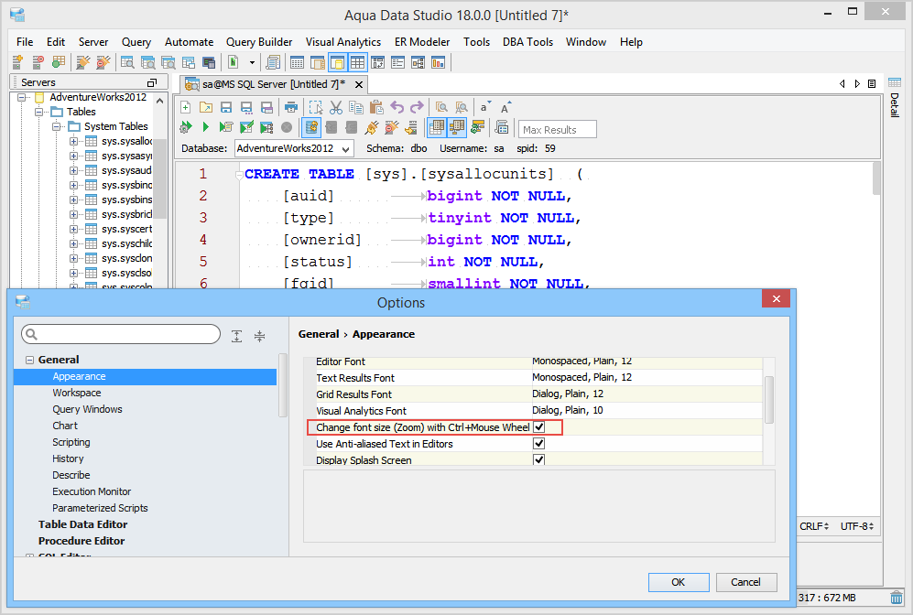Click the printer icon in editor toolbar
This screenshot has width=913, height=615.
pos(291,107)
